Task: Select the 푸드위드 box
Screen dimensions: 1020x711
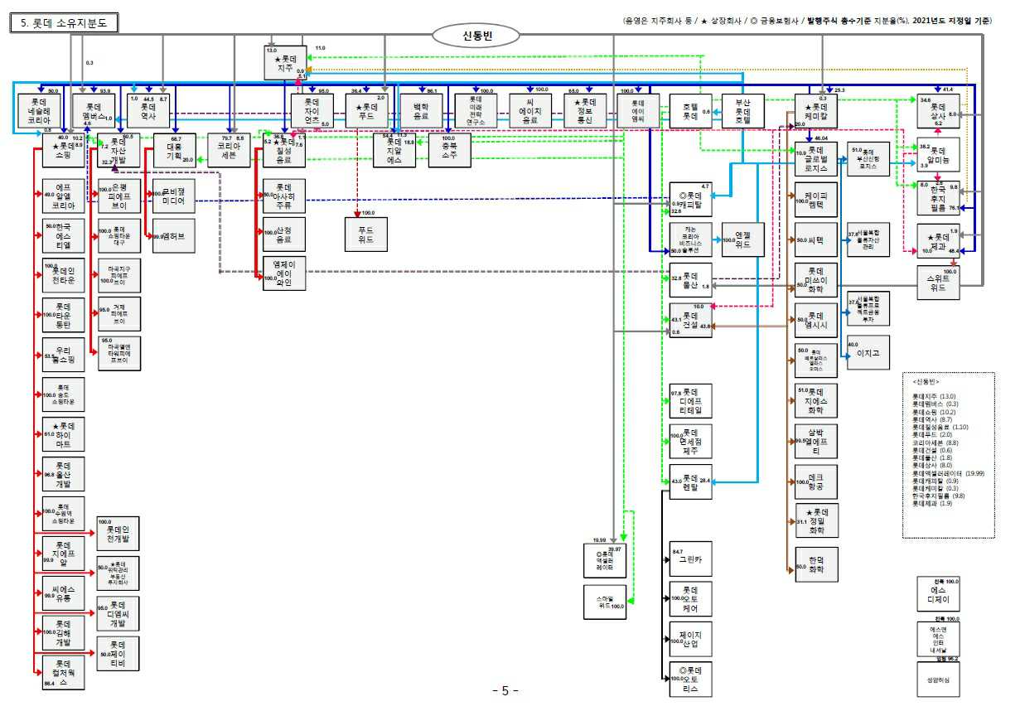Action: point(366,236)
